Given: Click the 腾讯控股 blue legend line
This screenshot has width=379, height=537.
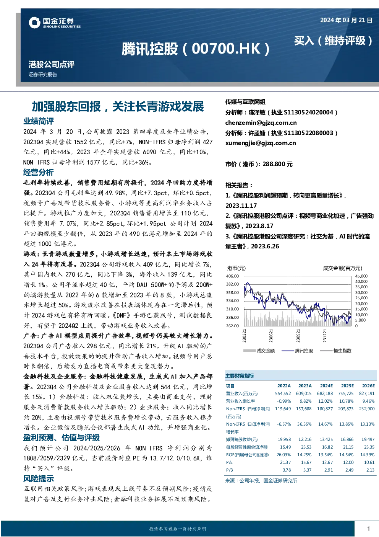Looking at the screenshot, I should [287, 351].
